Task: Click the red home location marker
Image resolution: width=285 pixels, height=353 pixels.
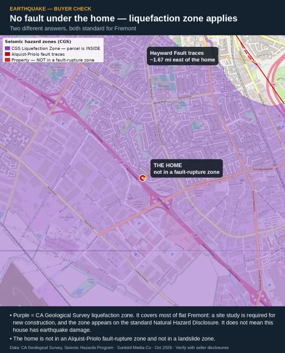Action: pyautogui.click(x=142, y=178)
